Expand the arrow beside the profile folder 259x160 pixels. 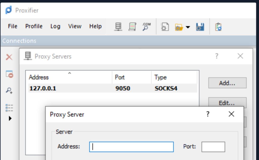coord(188,27)
